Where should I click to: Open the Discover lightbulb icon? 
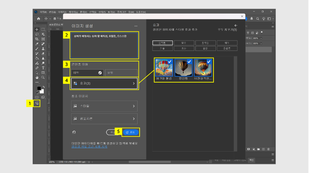coord(264,18)
